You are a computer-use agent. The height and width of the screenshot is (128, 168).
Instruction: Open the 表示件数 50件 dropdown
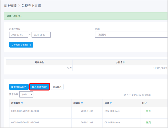(26, 94)
